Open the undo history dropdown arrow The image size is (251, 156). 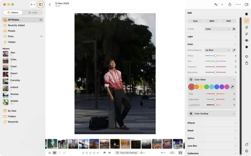click(x=222, y=4)
